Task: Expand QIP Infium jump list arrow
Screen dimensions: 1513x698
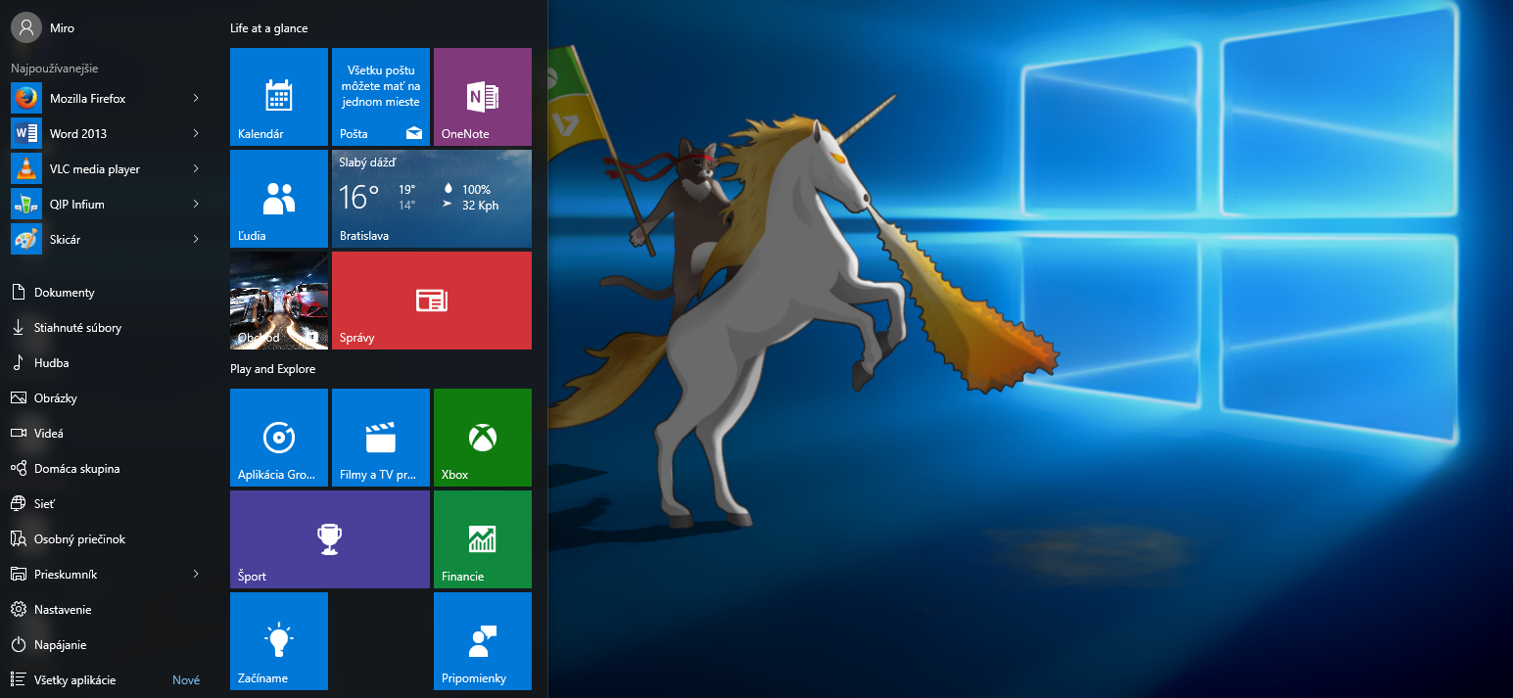Action: [196, 204]
